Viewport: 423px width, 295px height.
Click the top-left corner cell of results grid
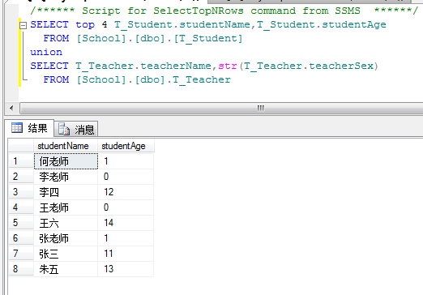21,146
